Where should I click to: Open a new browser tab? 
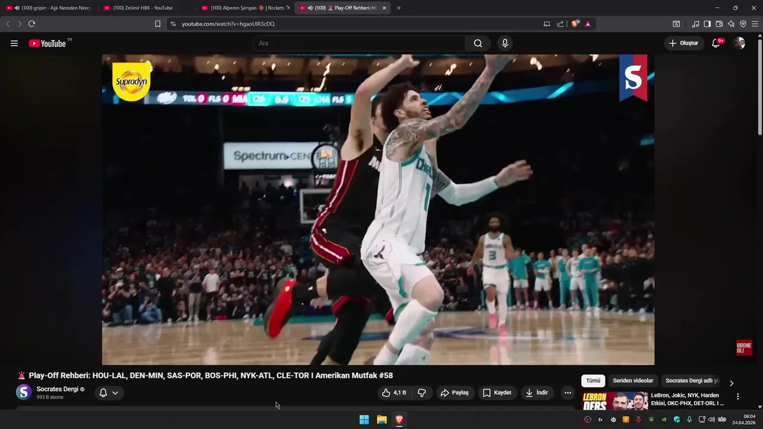[399, 8]
